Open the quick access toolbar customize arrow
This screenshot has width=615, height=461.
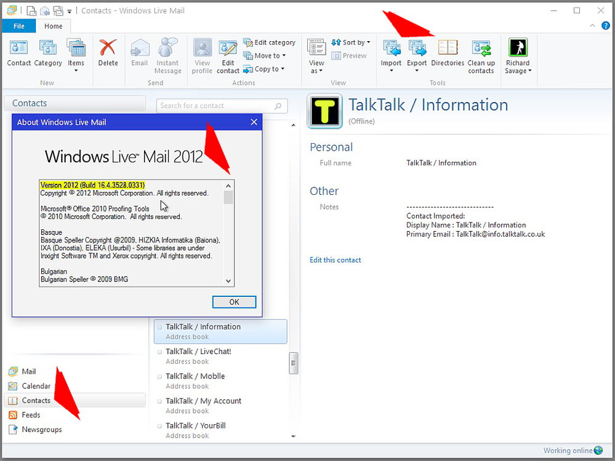(x=69, y=11)
